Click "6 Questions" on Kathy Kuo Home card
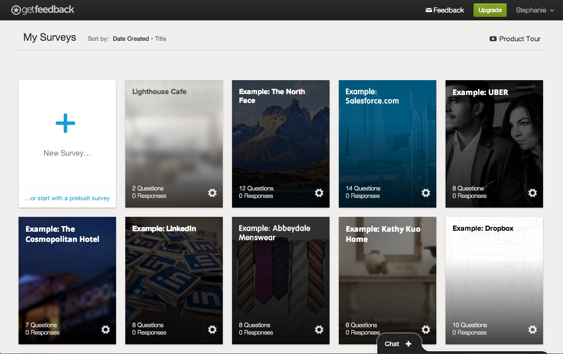 361,325
